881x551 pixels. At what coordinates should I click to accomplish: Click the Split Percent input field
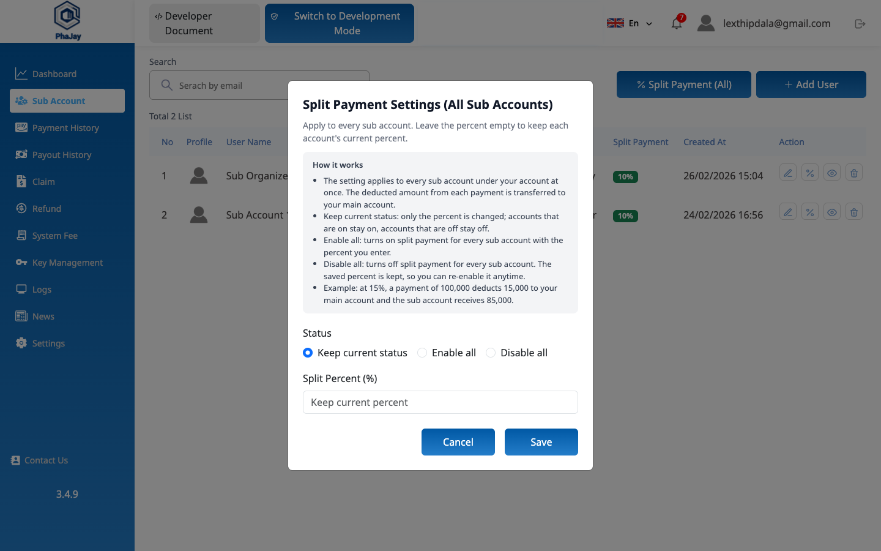pos(441,402)
